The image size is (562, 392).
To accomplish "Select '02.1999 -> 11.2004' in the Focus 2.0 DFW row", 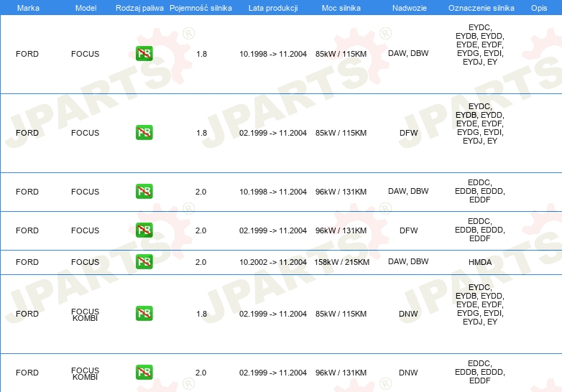I will point(273,230).
